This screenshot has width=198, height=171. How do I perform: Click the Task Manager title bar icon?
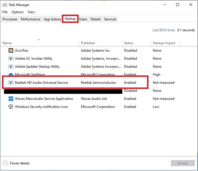(5, 5)
